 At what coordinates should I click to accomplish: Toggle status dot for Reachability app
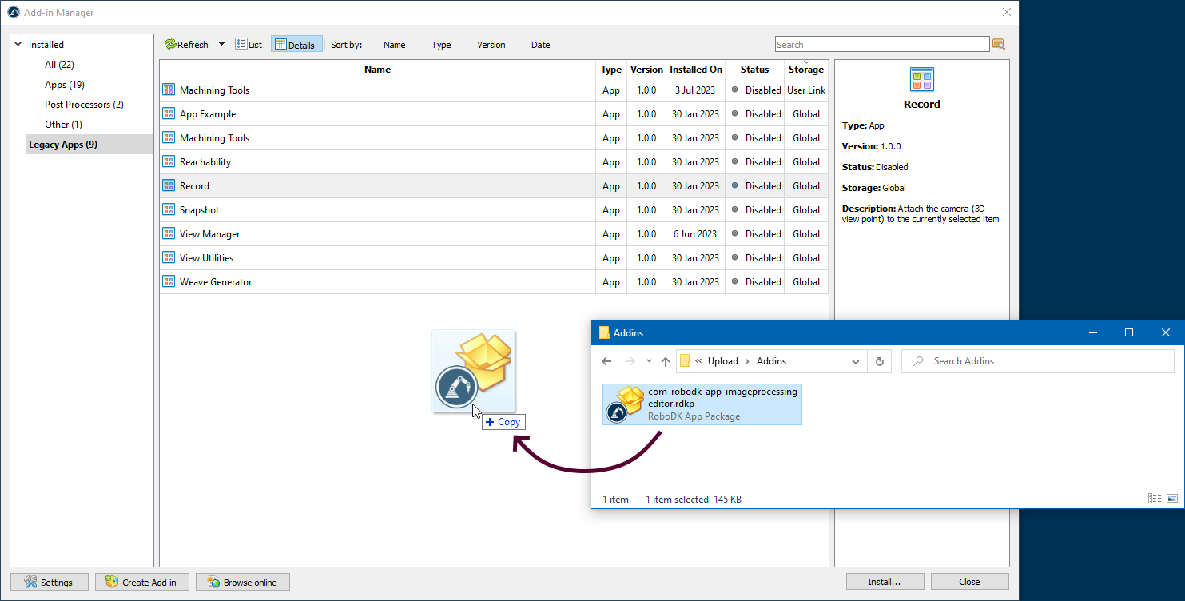pyautogui.click(x=734, y=161)
